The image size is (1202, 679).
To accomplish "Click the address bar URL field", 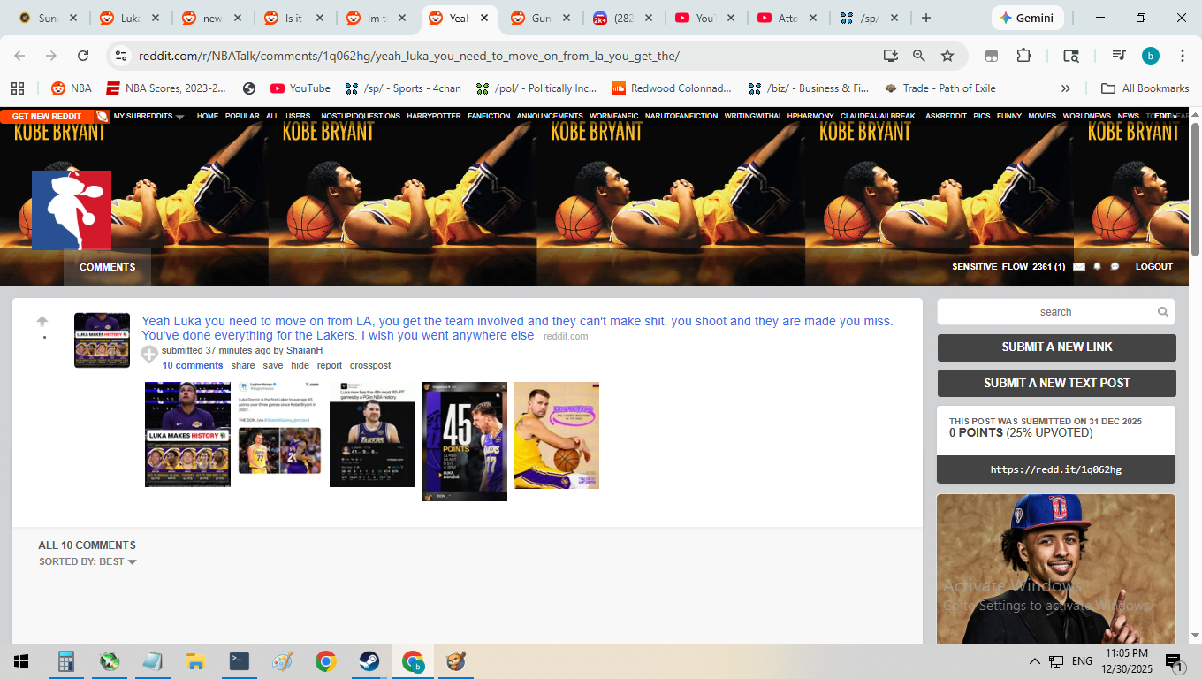I will tap(504, 56).
